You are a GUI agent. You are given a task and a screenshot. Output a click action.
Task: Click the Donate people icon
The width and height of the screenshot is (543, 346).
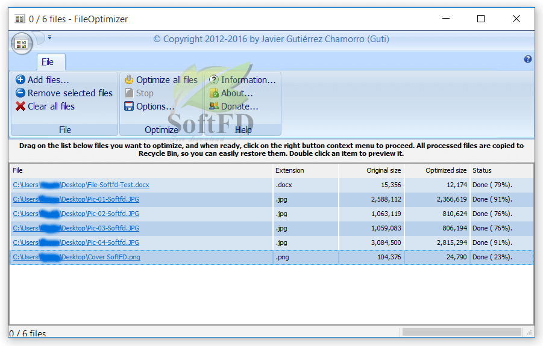[214, 106]
